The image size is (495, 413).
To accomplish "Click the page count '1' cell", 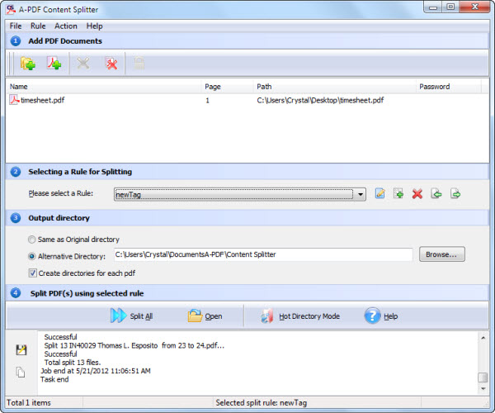I will (x=207, y=101).
